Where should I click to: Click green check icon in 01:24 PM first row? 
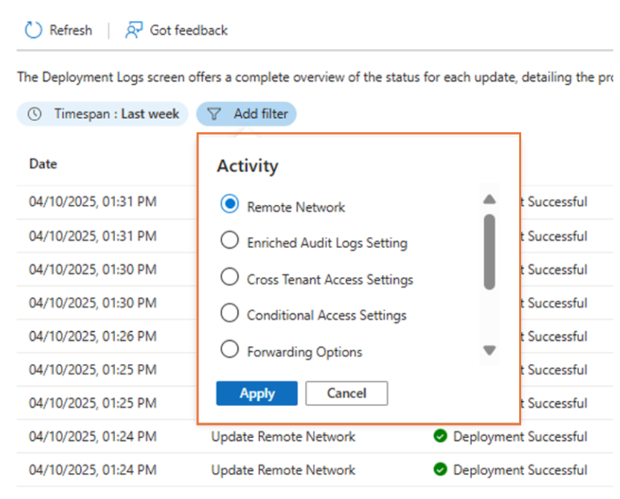click(x=440, y=436)
